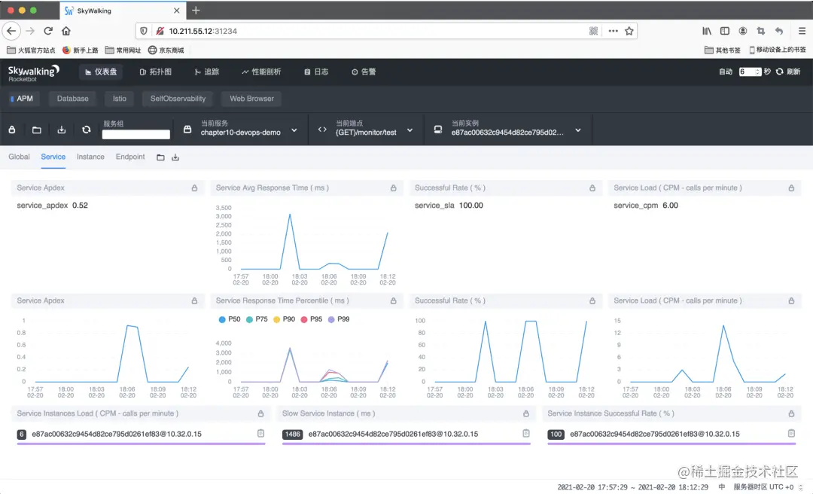
Task: Switch to Web Browser dashboard
Action: (251, 99)
